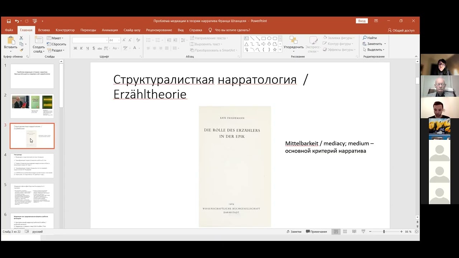
Task: Toggle the Примечания comments pane
Action: click(316, 232)
